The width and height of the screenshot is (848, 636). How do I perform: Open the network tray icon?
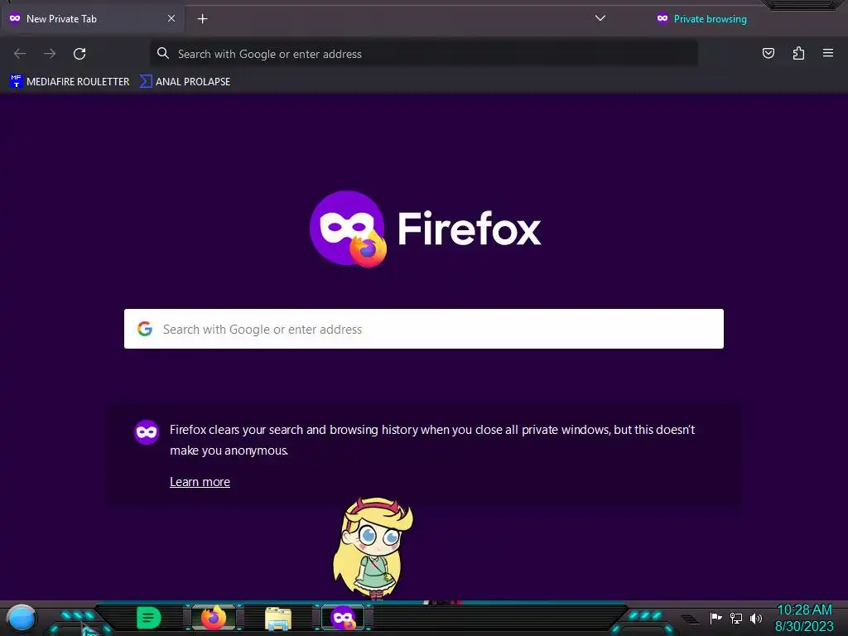click(735, 618)
